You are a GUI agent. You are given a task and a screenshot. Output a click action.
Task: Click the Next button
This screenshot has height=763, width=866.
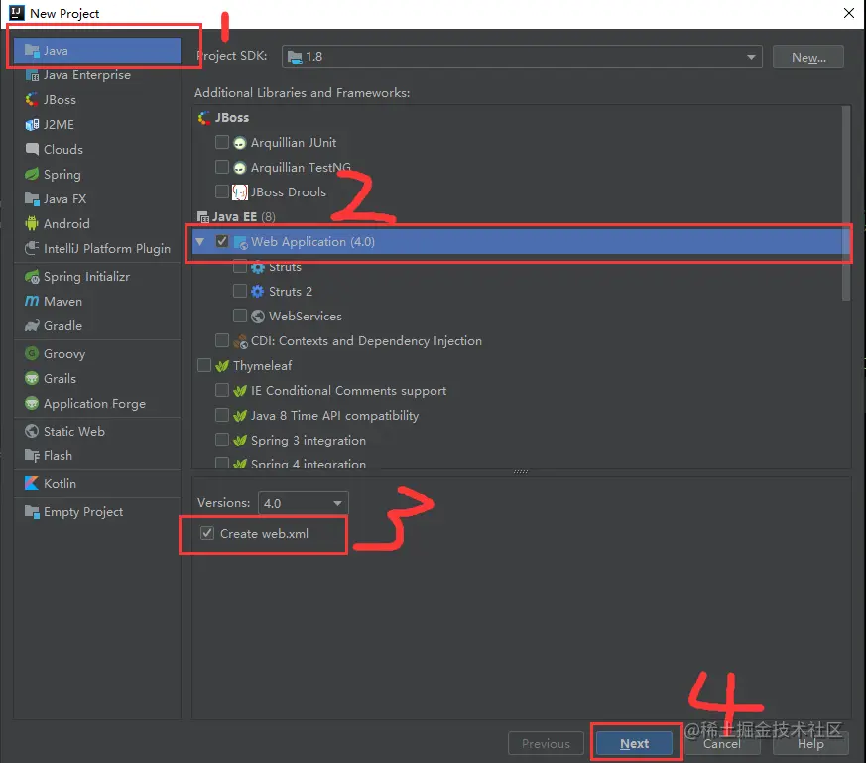coord(635,744)
